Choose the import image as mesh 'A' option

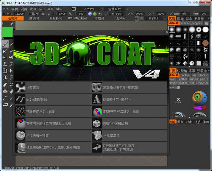click(129, 100)
